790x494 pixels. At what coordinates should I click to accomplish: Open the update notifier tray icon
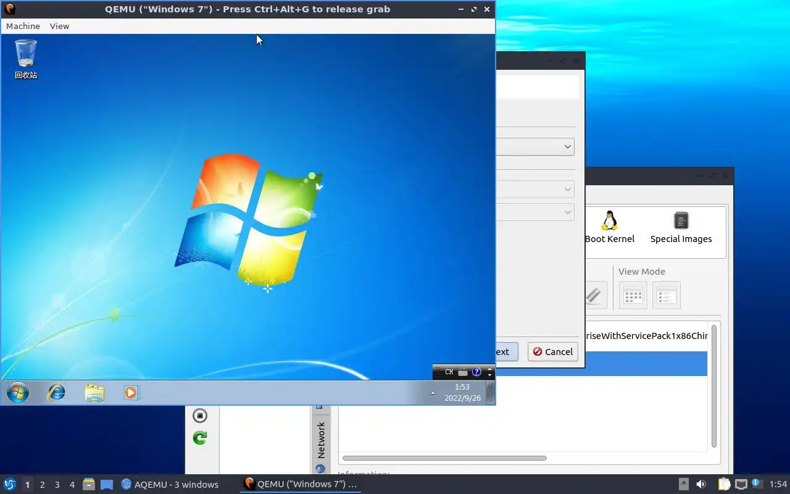pos(757,484)
